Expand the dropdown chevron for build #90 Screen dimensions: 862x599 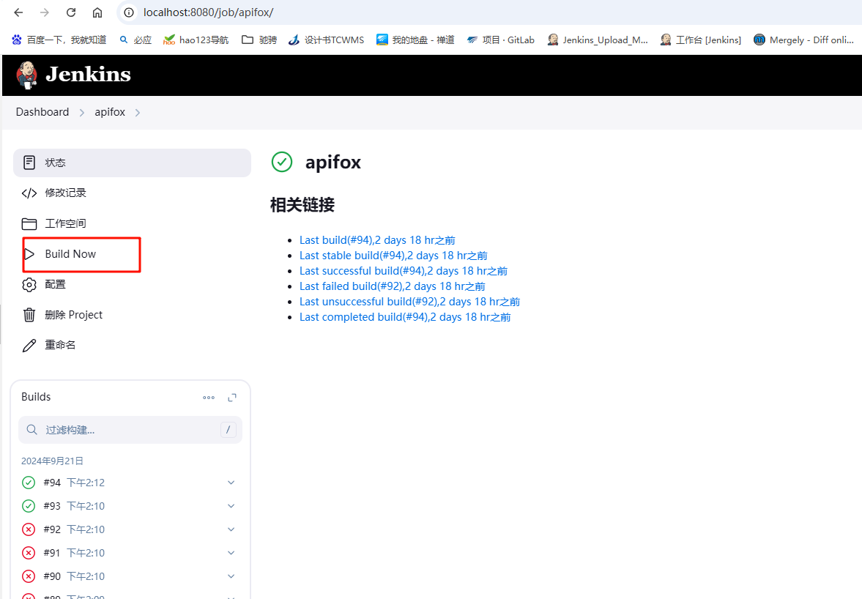(231, 576)
